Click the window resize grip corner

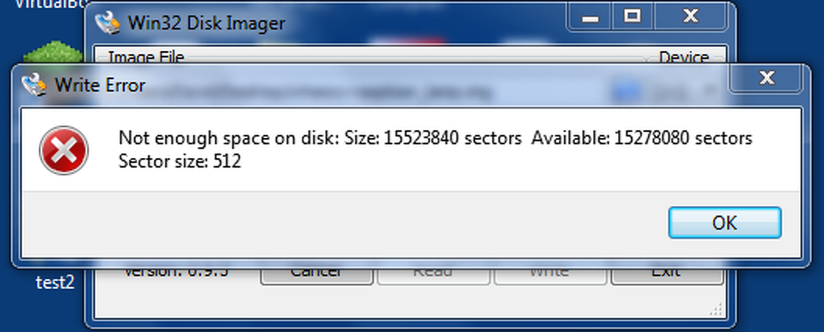click(716, 310)
